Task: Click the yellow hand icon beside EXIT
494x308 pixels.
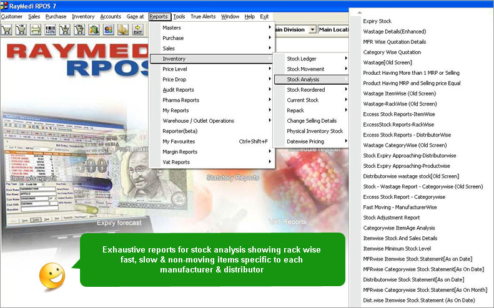Action: [x=123, y=29]
